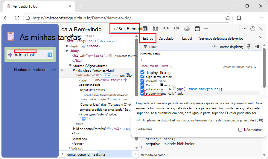This screenshot has width=268, height=159.
Task: Click the cortes de placas button in Styles toolbar
Action: [232, 47]
